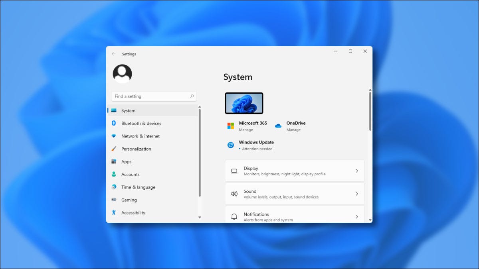The image size is (479, 269).
Task: Open the user account profile picture
Action: coord(123,73)
